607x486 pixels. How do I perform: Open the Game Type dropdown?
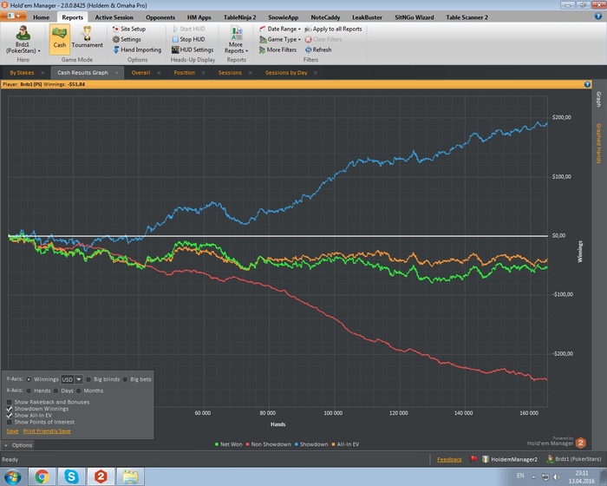tap(280, 39)
